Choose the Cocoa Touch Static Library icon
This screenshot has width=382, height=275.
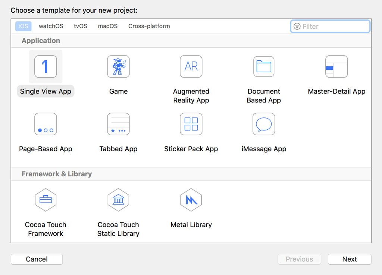(118, 200)
